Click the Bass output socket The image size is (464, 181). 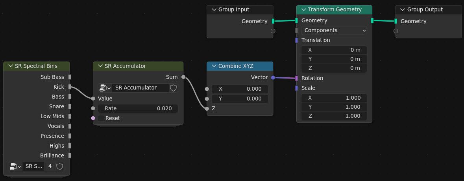click(x=70, y=97)
